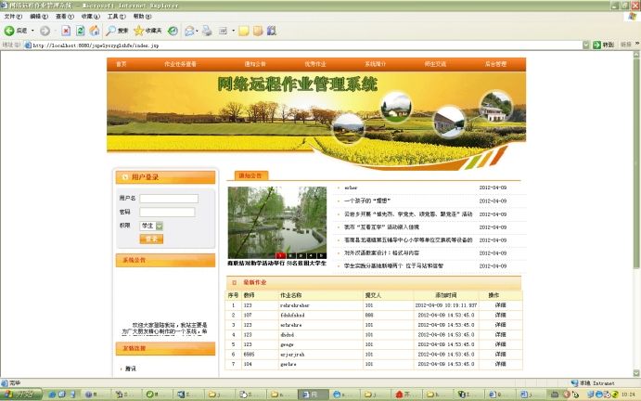641x401 pixels.
Task: Expand Edit button dropdown arrow
Action: (x=233, y=31)
